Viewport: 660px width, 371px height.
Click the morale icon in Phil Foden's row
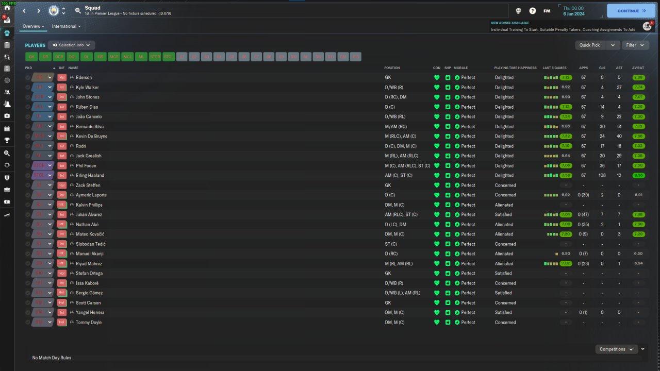point(457,166)
